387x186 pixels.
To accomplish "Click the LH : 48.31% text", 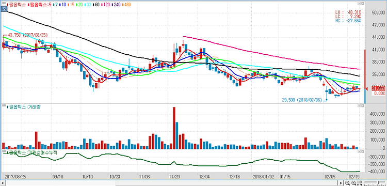I will click(x=348, y=12).
